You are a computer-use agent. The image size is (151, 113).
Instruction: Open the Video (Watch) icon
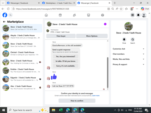60,15
